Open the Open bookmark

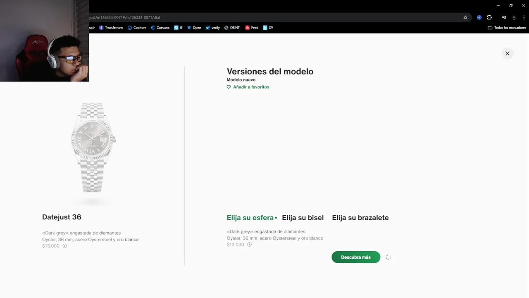coord(194,28)
